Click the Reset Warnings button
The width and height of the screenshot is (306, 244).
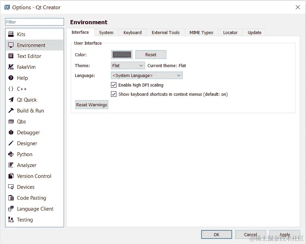92,105
